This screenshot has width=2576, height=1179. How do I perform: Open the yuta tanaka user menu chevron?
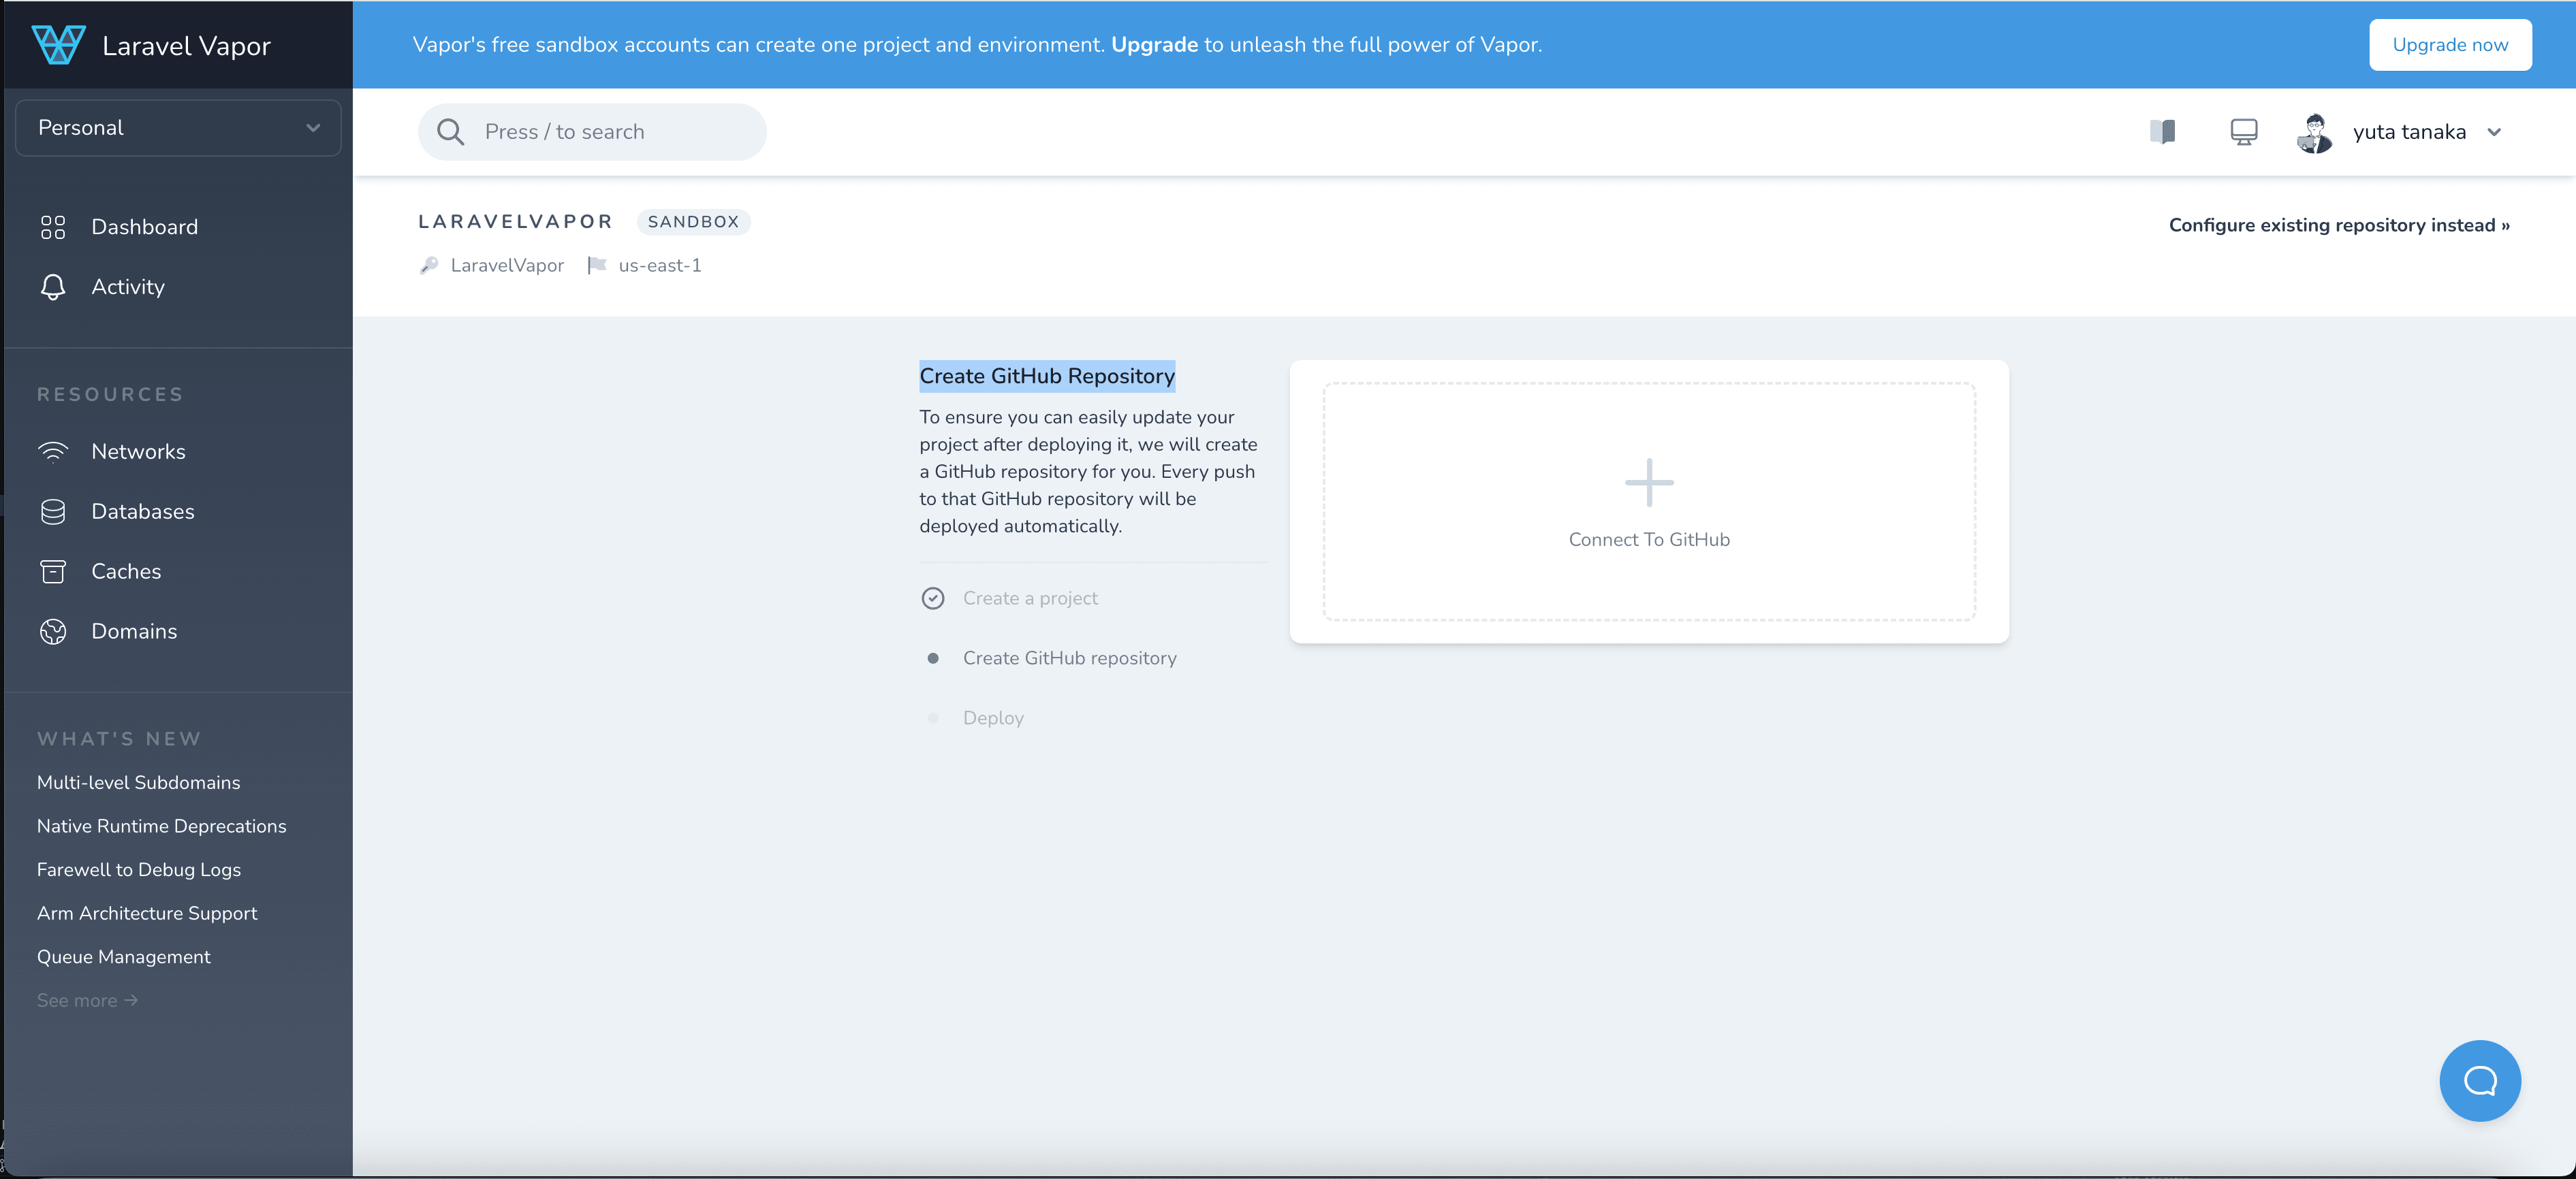click(2494, 132)
